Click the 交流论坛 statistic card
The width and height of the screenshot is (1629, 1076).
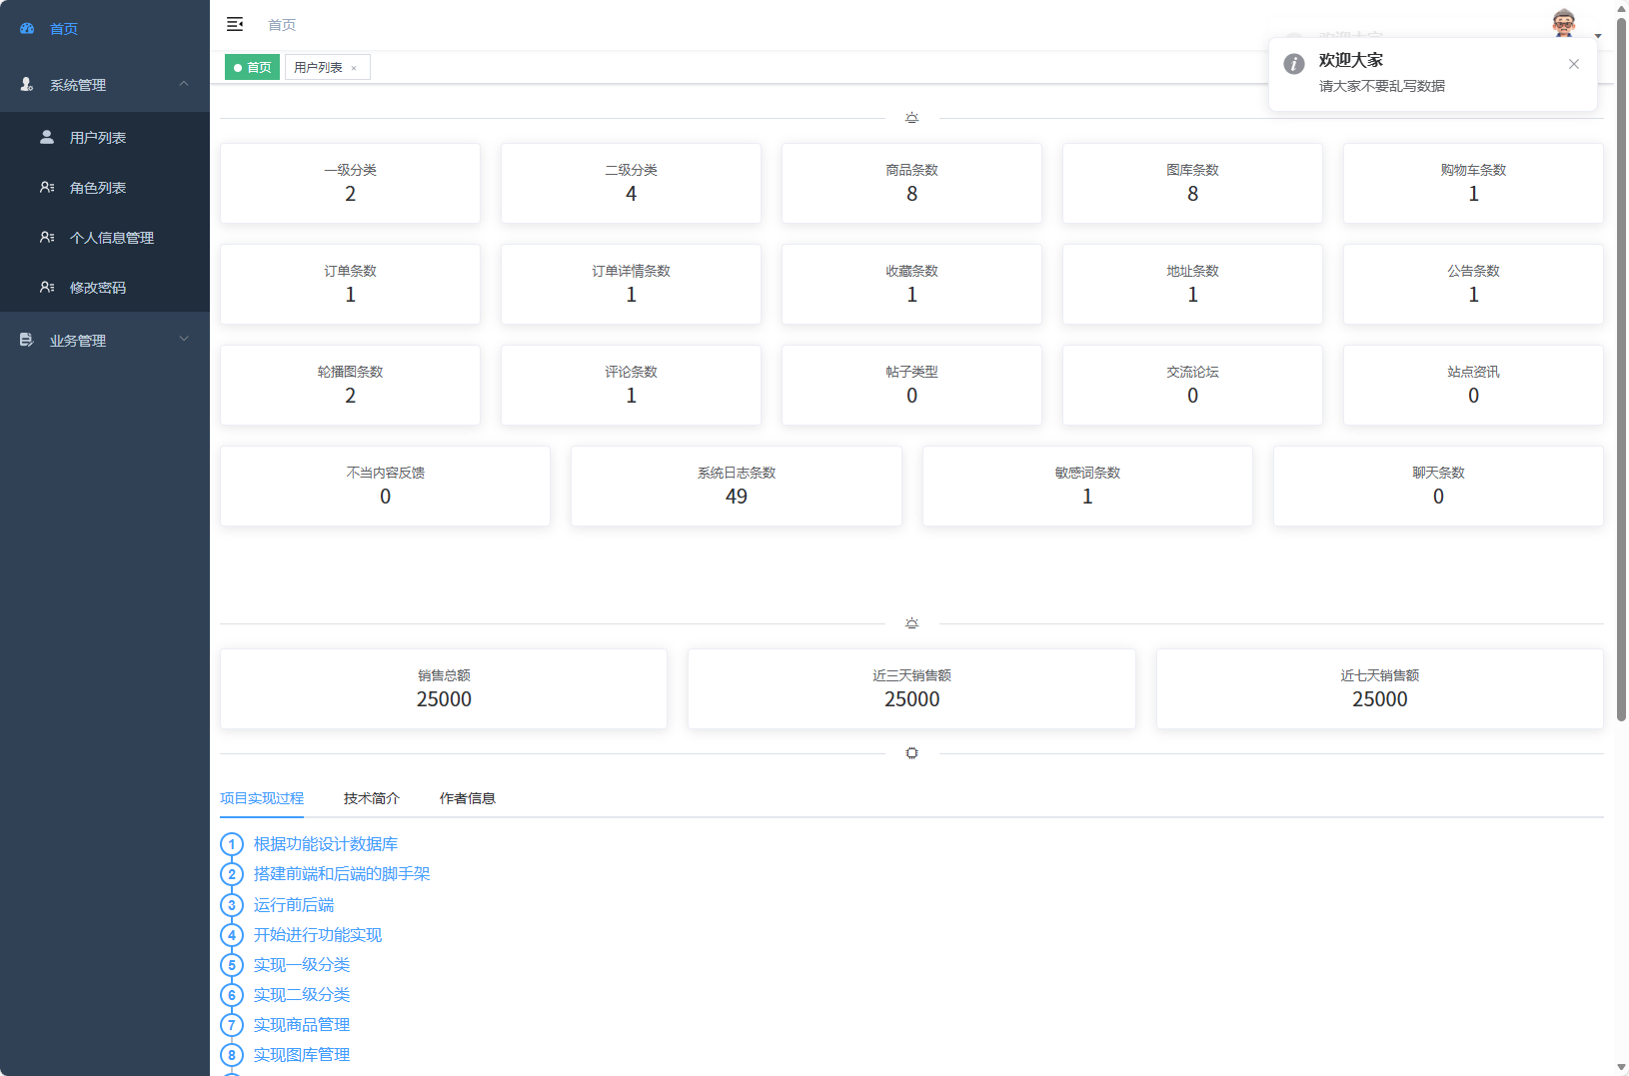click(1192, 385)
